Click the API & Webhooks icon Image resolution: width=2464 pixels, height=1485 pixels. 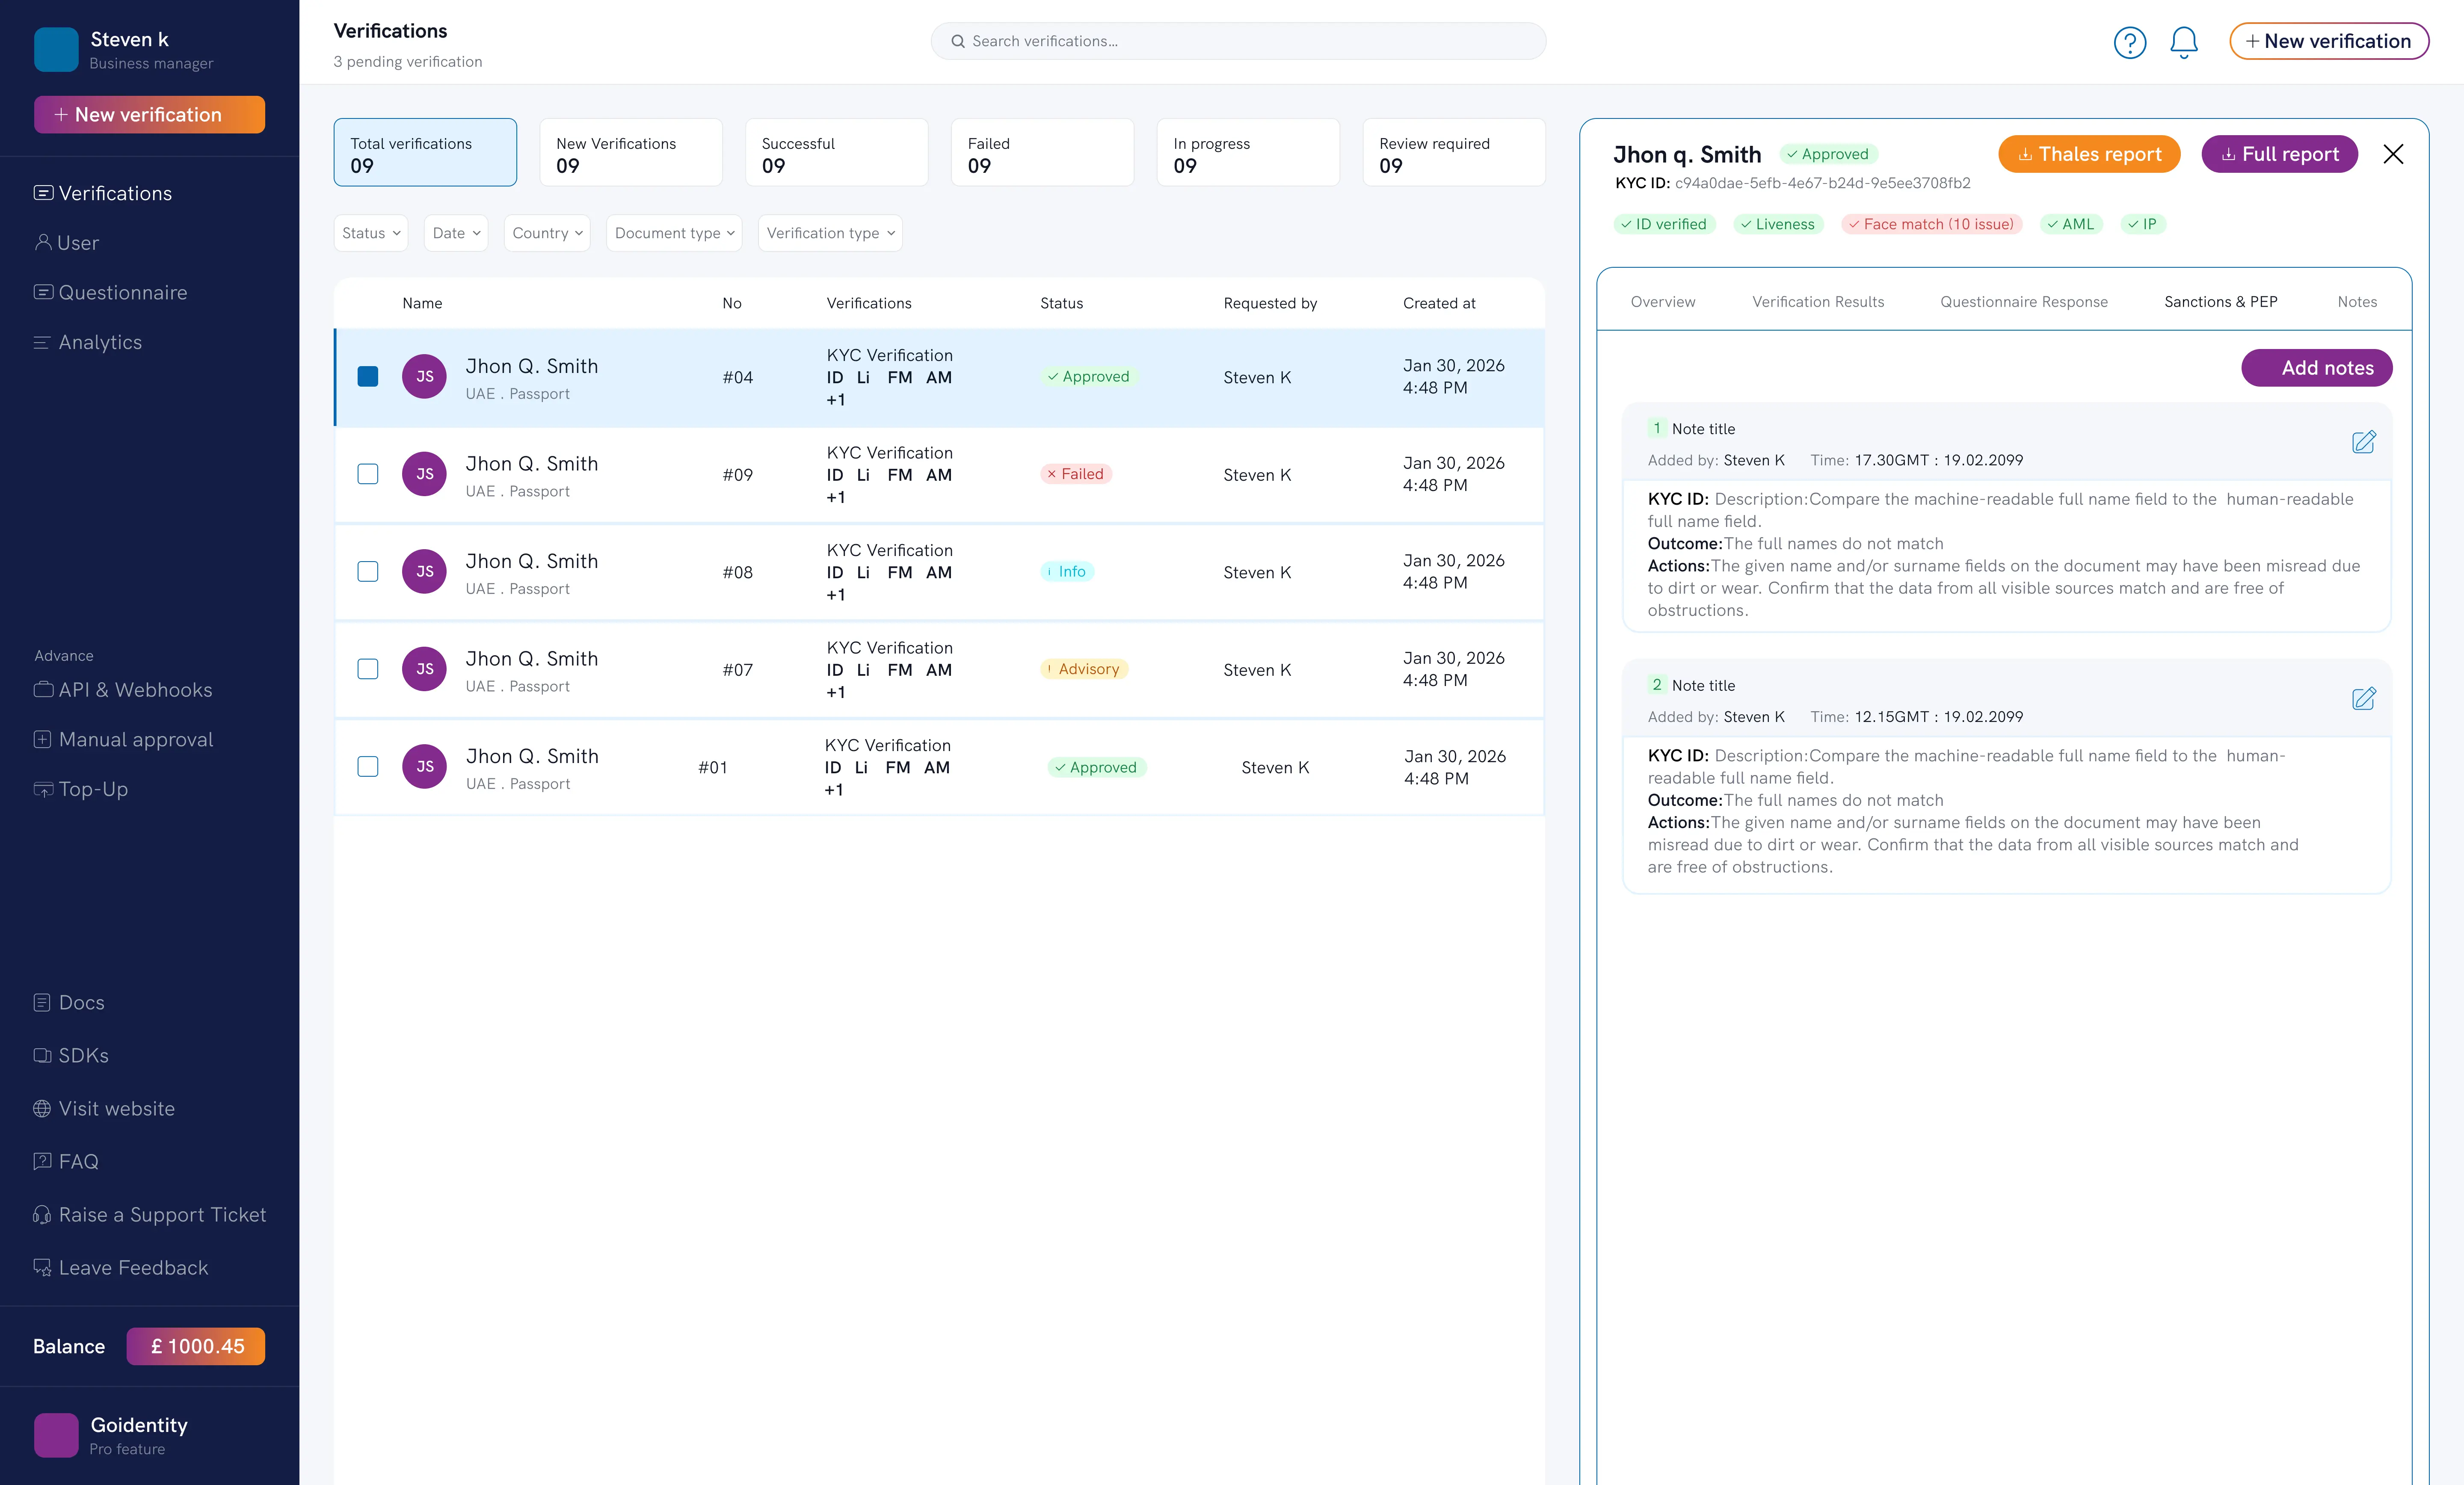coord(43,690)
